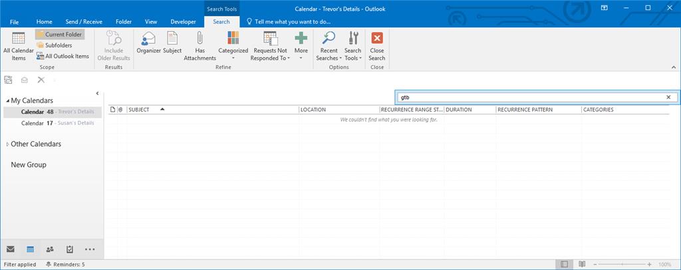Sort by the SUBJECT column header
The image size is (681, 270).
coord(213,110)
